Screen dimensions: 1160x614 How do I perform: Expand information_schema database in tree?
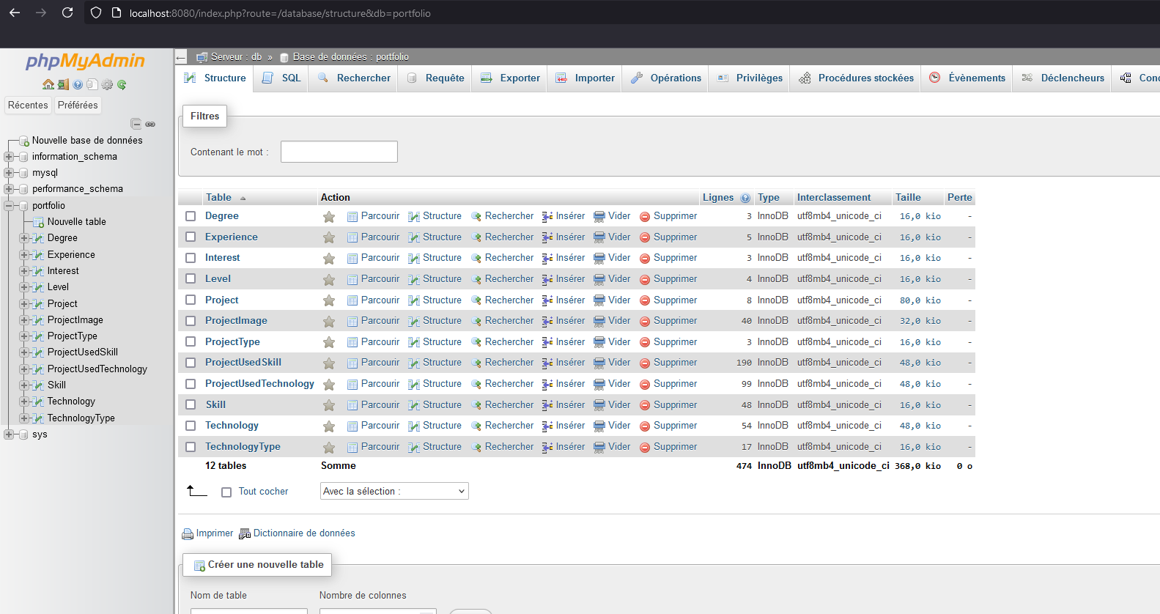click(x=9, y=157)
